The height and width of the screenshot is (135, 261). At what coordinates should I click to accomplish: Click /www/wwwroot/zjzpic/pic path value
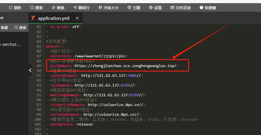click(x=100, y=56)
